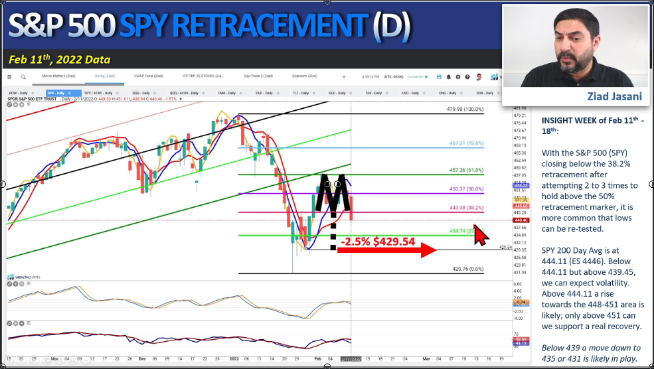Click the 440.46 current price tag on the axis
Screen dimensions: 654x369
tap(521, 220)
